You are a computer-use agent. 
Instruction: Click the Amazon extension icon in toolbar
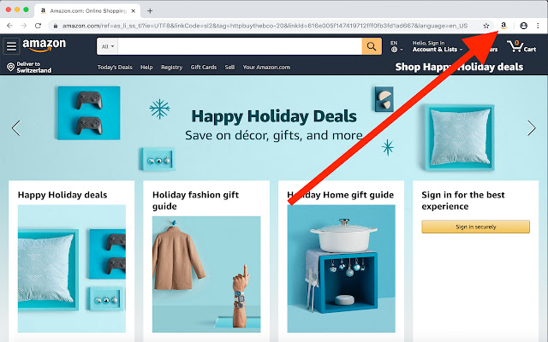503,26
